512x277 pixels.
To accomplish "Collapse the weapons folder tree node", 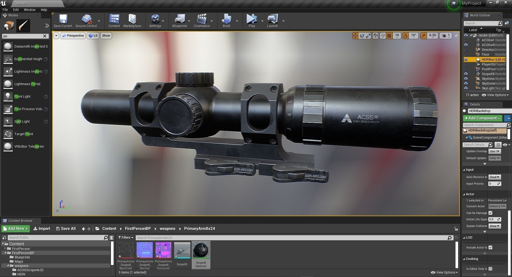I will click(x=8, y=266).
